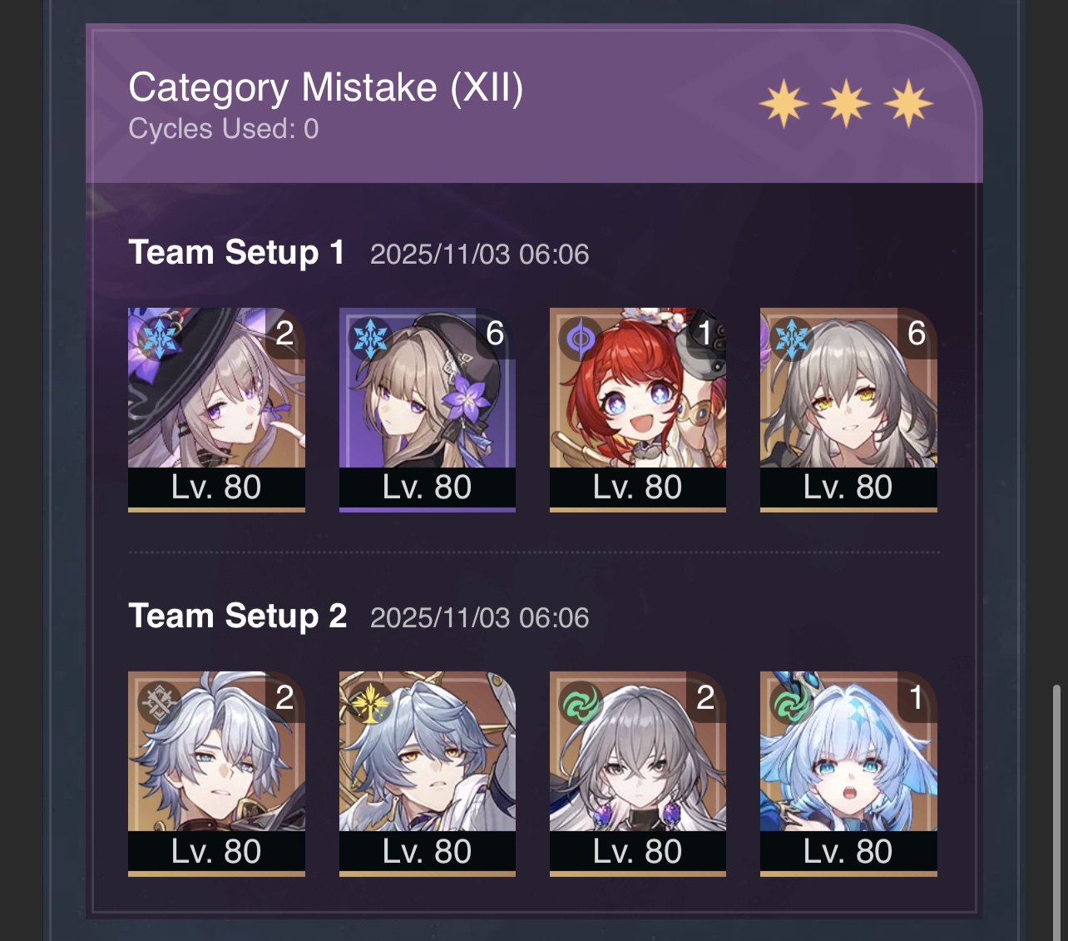Screen dimensions: 1068x941
Task: Click the Ice element icon on witch-hat character
Action: pos(158,339)
